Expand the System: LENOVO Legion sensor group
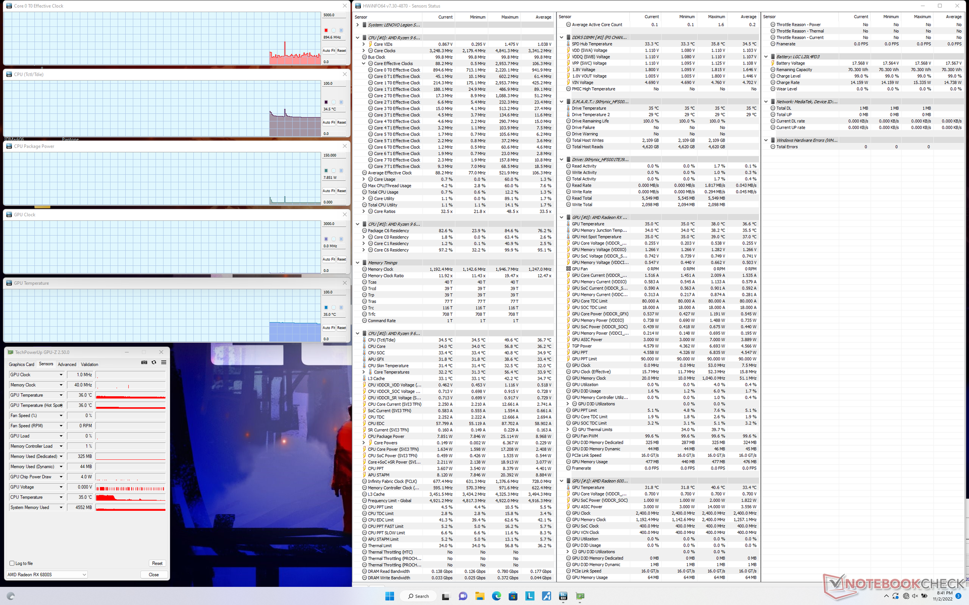 (x=357, y=25)
